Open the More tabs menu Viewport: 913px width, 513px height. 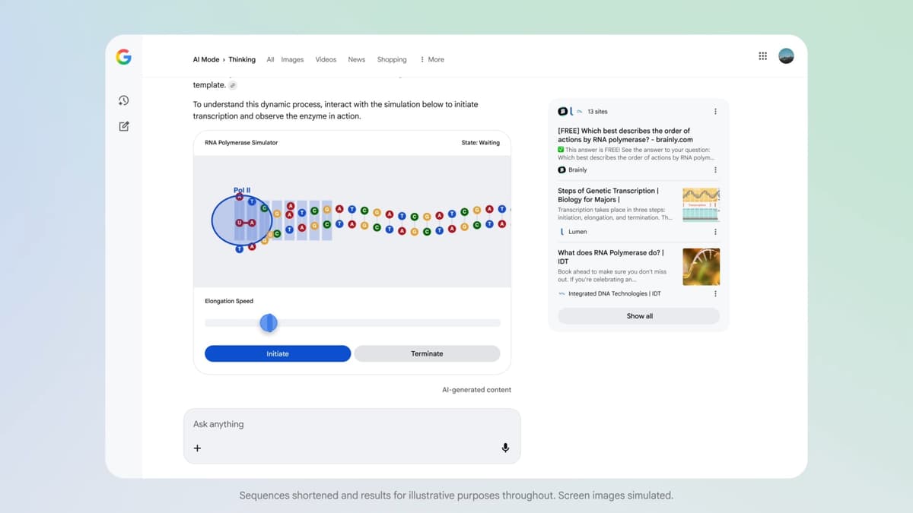(x=431, y=59)
